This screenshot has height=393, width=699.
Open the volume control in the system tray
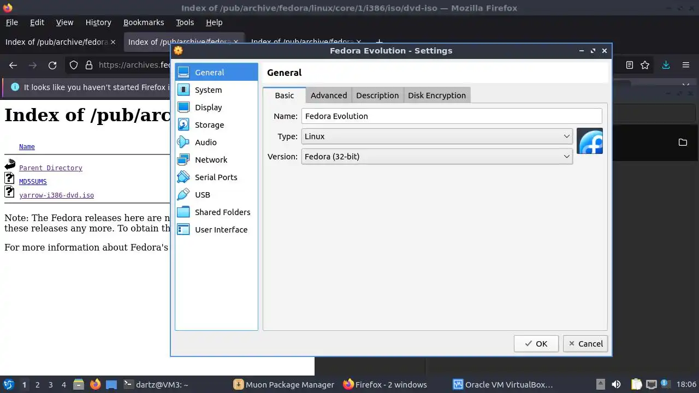coord(616,384)
